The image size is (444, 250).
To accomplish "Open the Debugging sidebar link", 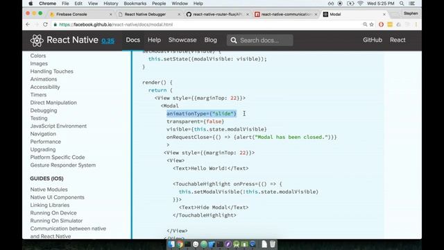I will tap(44, 110).
